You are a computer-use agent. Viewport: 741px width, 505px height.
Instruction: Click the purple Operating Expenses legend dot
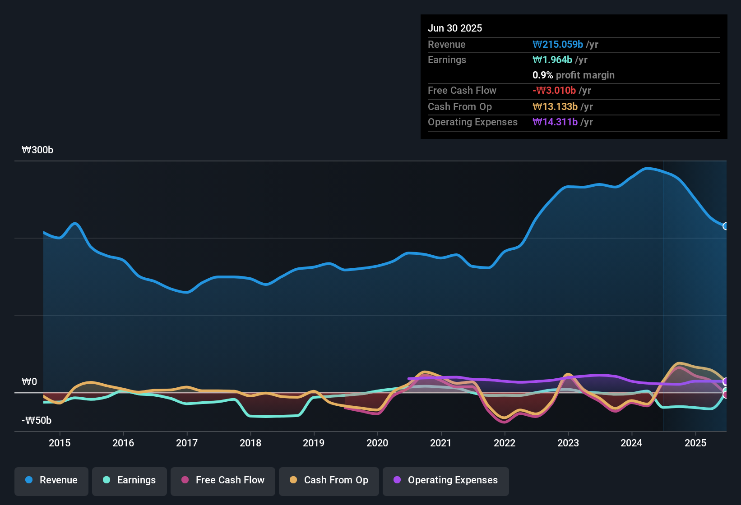click(x=397, y=480)
